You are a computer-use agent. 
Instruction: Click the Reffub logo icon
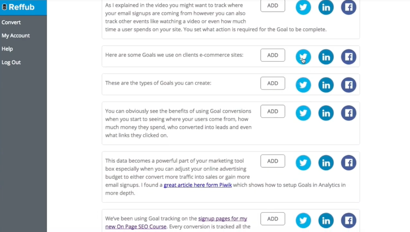[4, 7]
